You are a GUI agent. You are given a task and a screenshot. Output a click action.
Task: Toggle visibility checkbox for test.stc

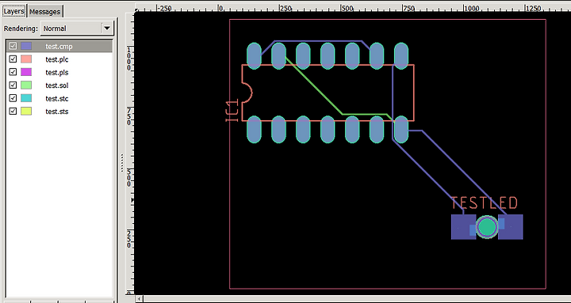click(13, 98)
